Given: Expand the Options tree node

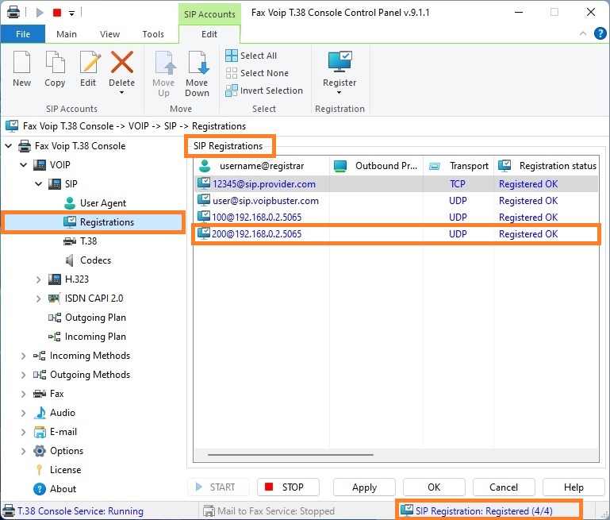Looking at the screenshot, I should [x=24, y=451].
